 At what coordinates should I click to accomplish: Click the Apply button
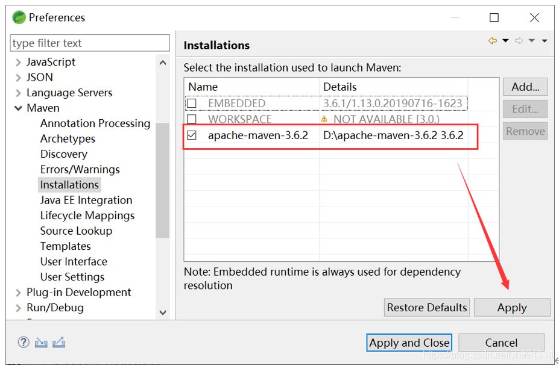pos(512,307)
